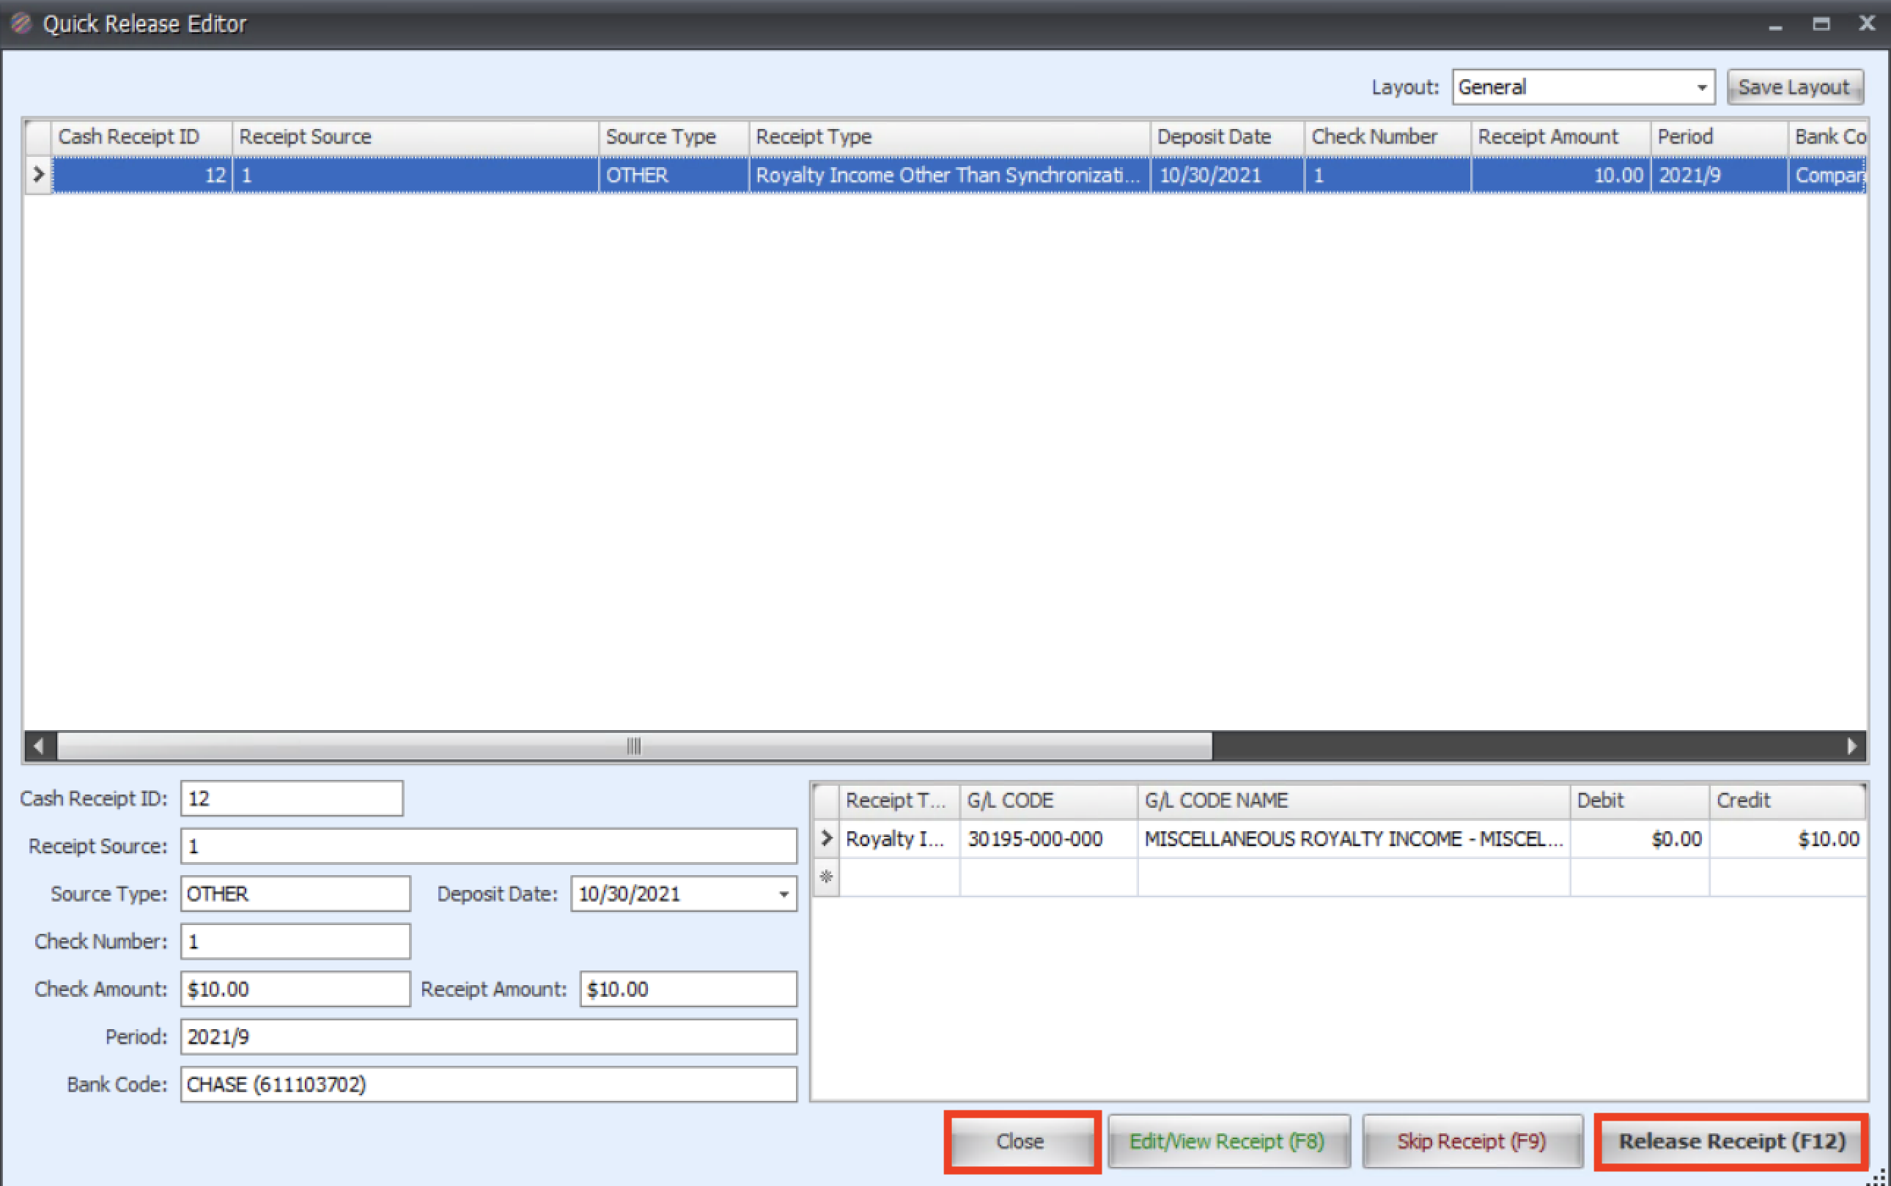Click into the Bank Code field
1891x1186 pixels.
click(x=488, y=1084)
